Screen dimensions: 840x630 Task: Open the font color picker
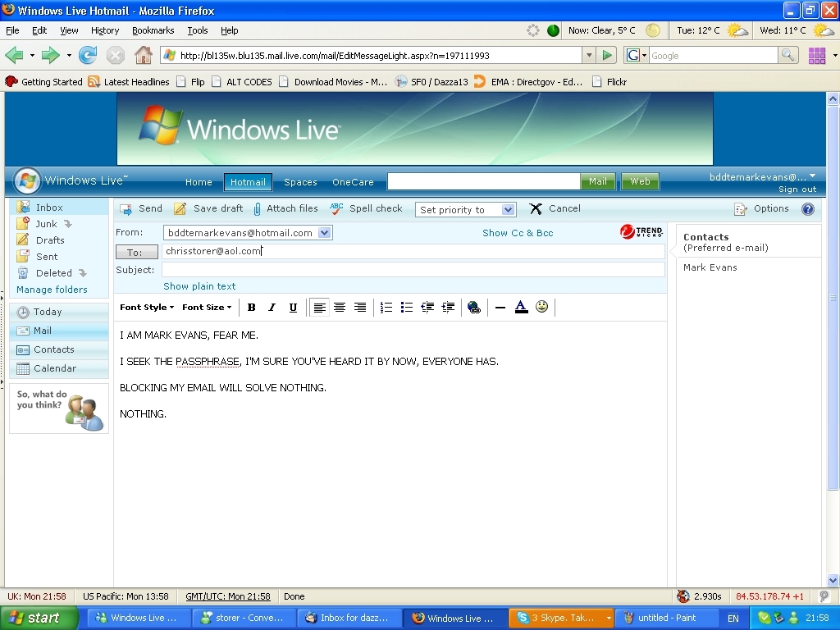point(521,308)
